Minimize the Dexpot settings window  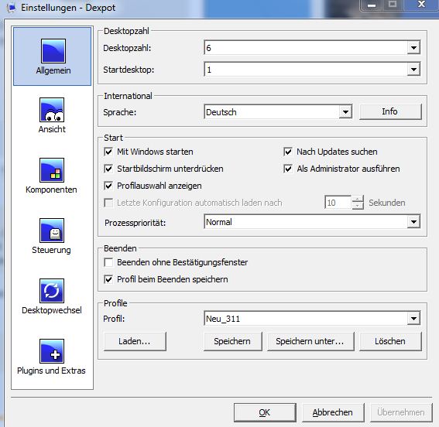coord(372,5)
